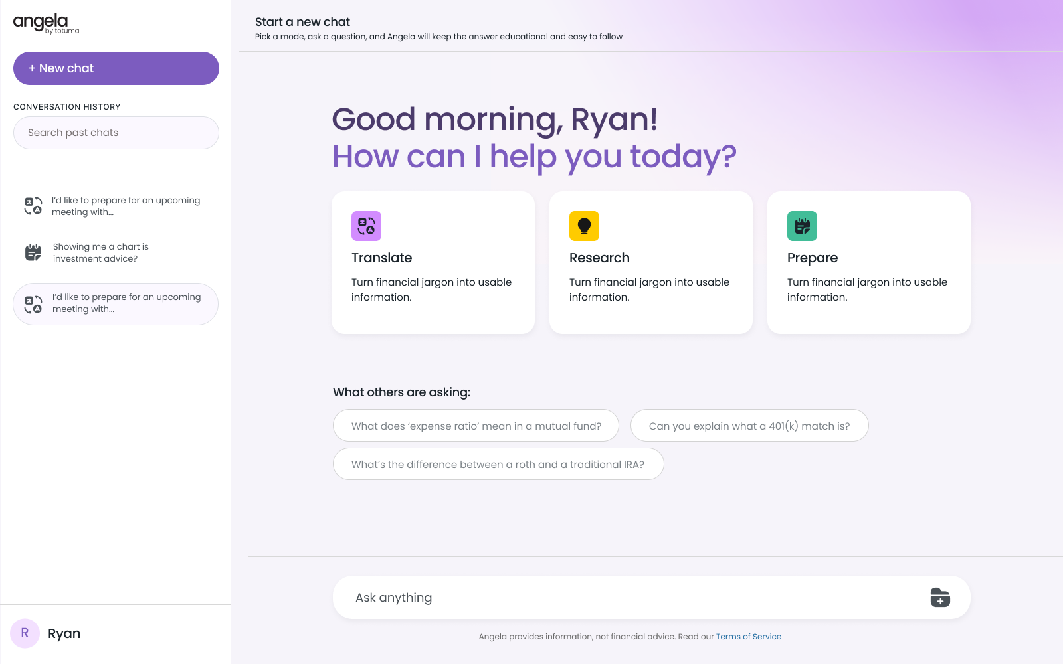Screen dimensions: 1063x664
Task: Click the Research lightbulb icon
Action: (584, 226)
